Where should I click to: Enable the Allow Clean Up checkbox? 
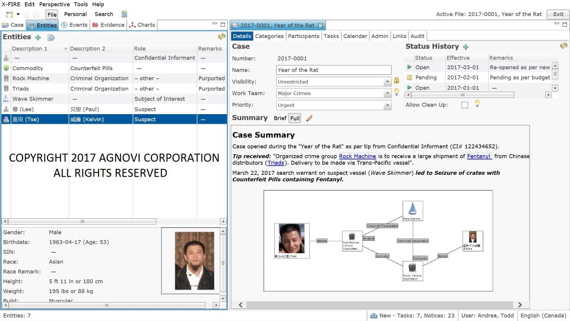[x=464, y=105]
